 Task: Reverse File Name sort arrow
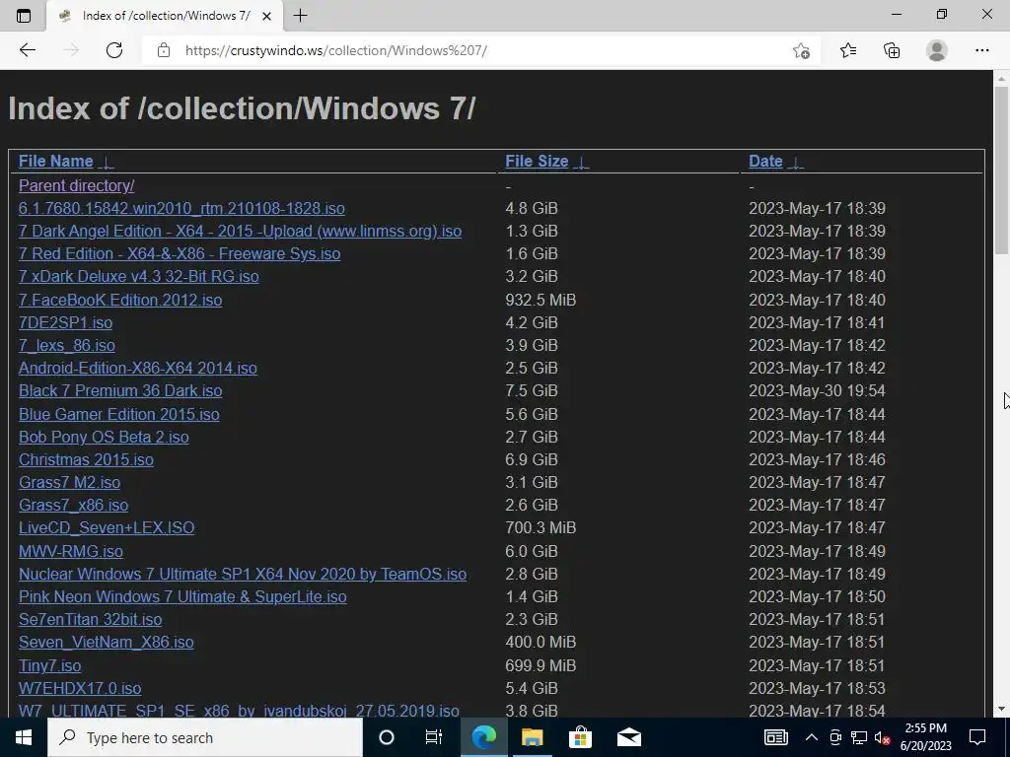click(x=107, y=163)
